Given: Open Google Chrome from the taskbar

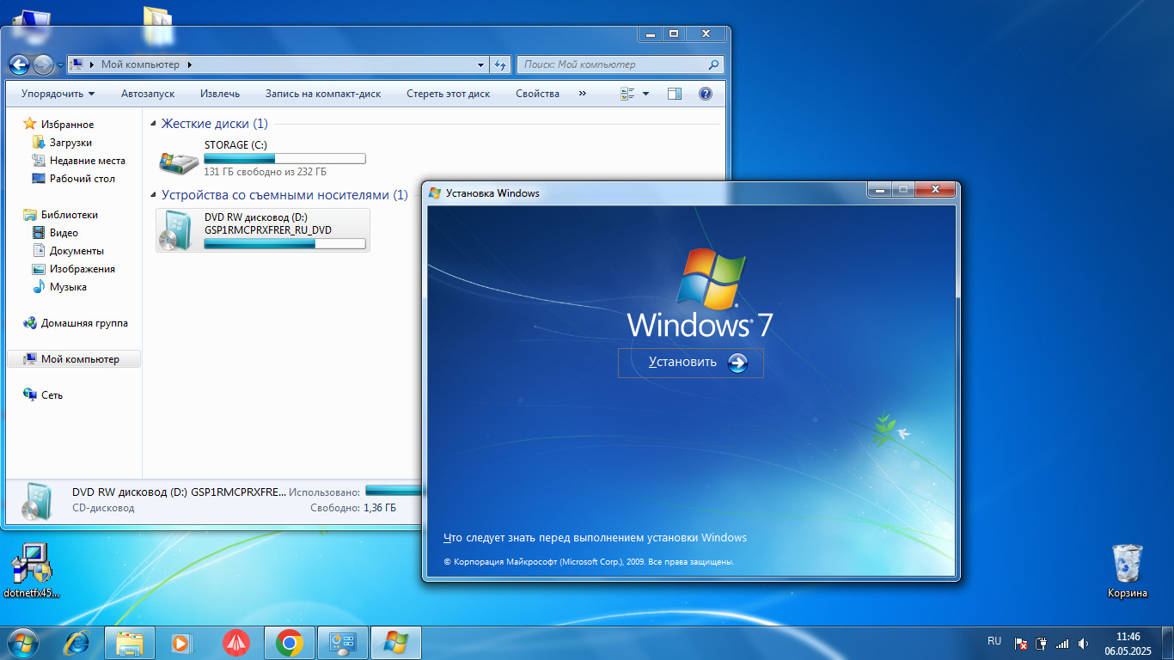Looking at the screenshot, I should point(289,643).
